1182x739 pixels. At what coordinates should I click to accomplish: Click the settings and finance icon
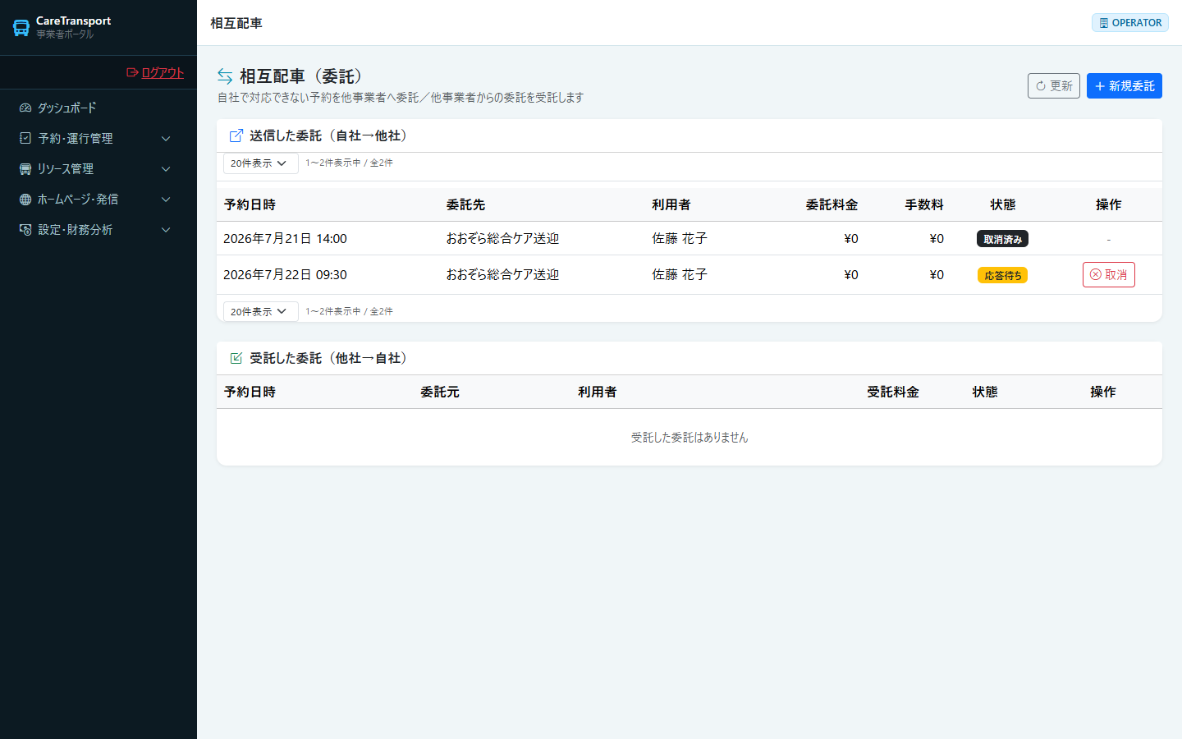(x=25, y=229)
